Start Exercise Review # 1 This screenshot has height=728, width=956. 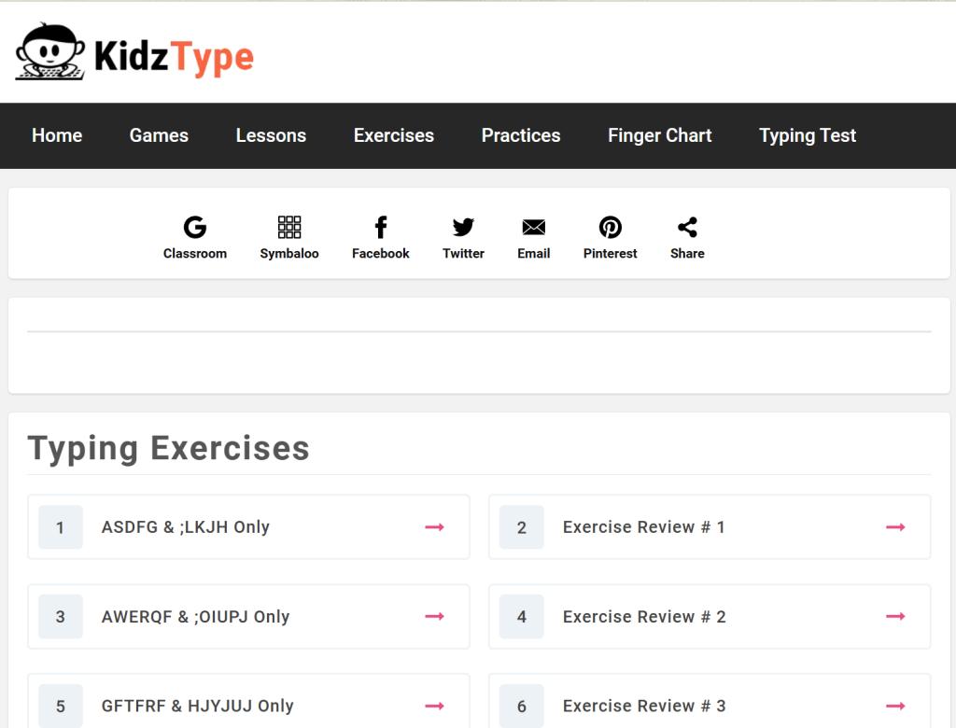(644, 527)
